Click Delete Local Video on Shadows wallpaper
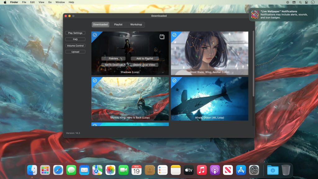 (x=145, y=65)
